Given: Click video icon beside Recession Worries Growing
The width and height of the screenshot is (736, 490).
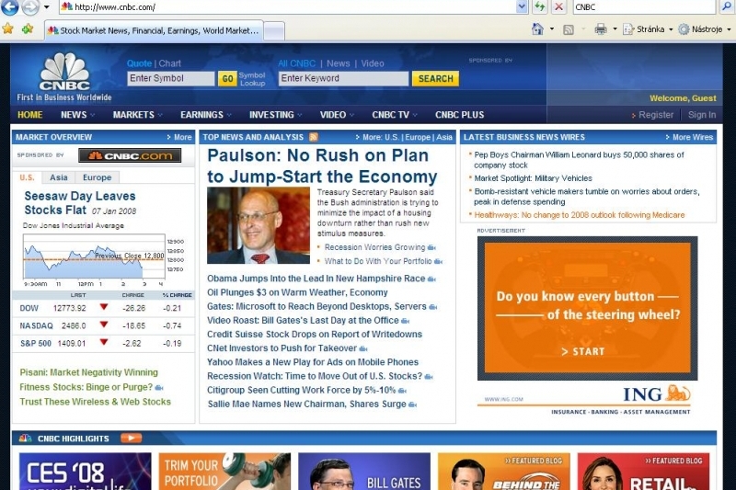Looking at the screenshot, I should pos(431,247).
